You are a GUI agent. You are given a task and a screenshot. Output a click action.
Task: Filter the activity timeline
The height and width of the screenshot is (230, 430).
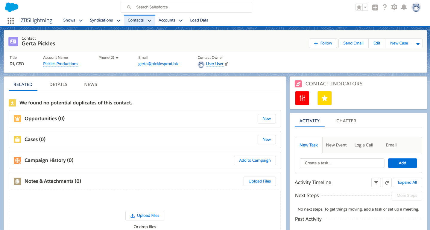[x=376, y=183]
